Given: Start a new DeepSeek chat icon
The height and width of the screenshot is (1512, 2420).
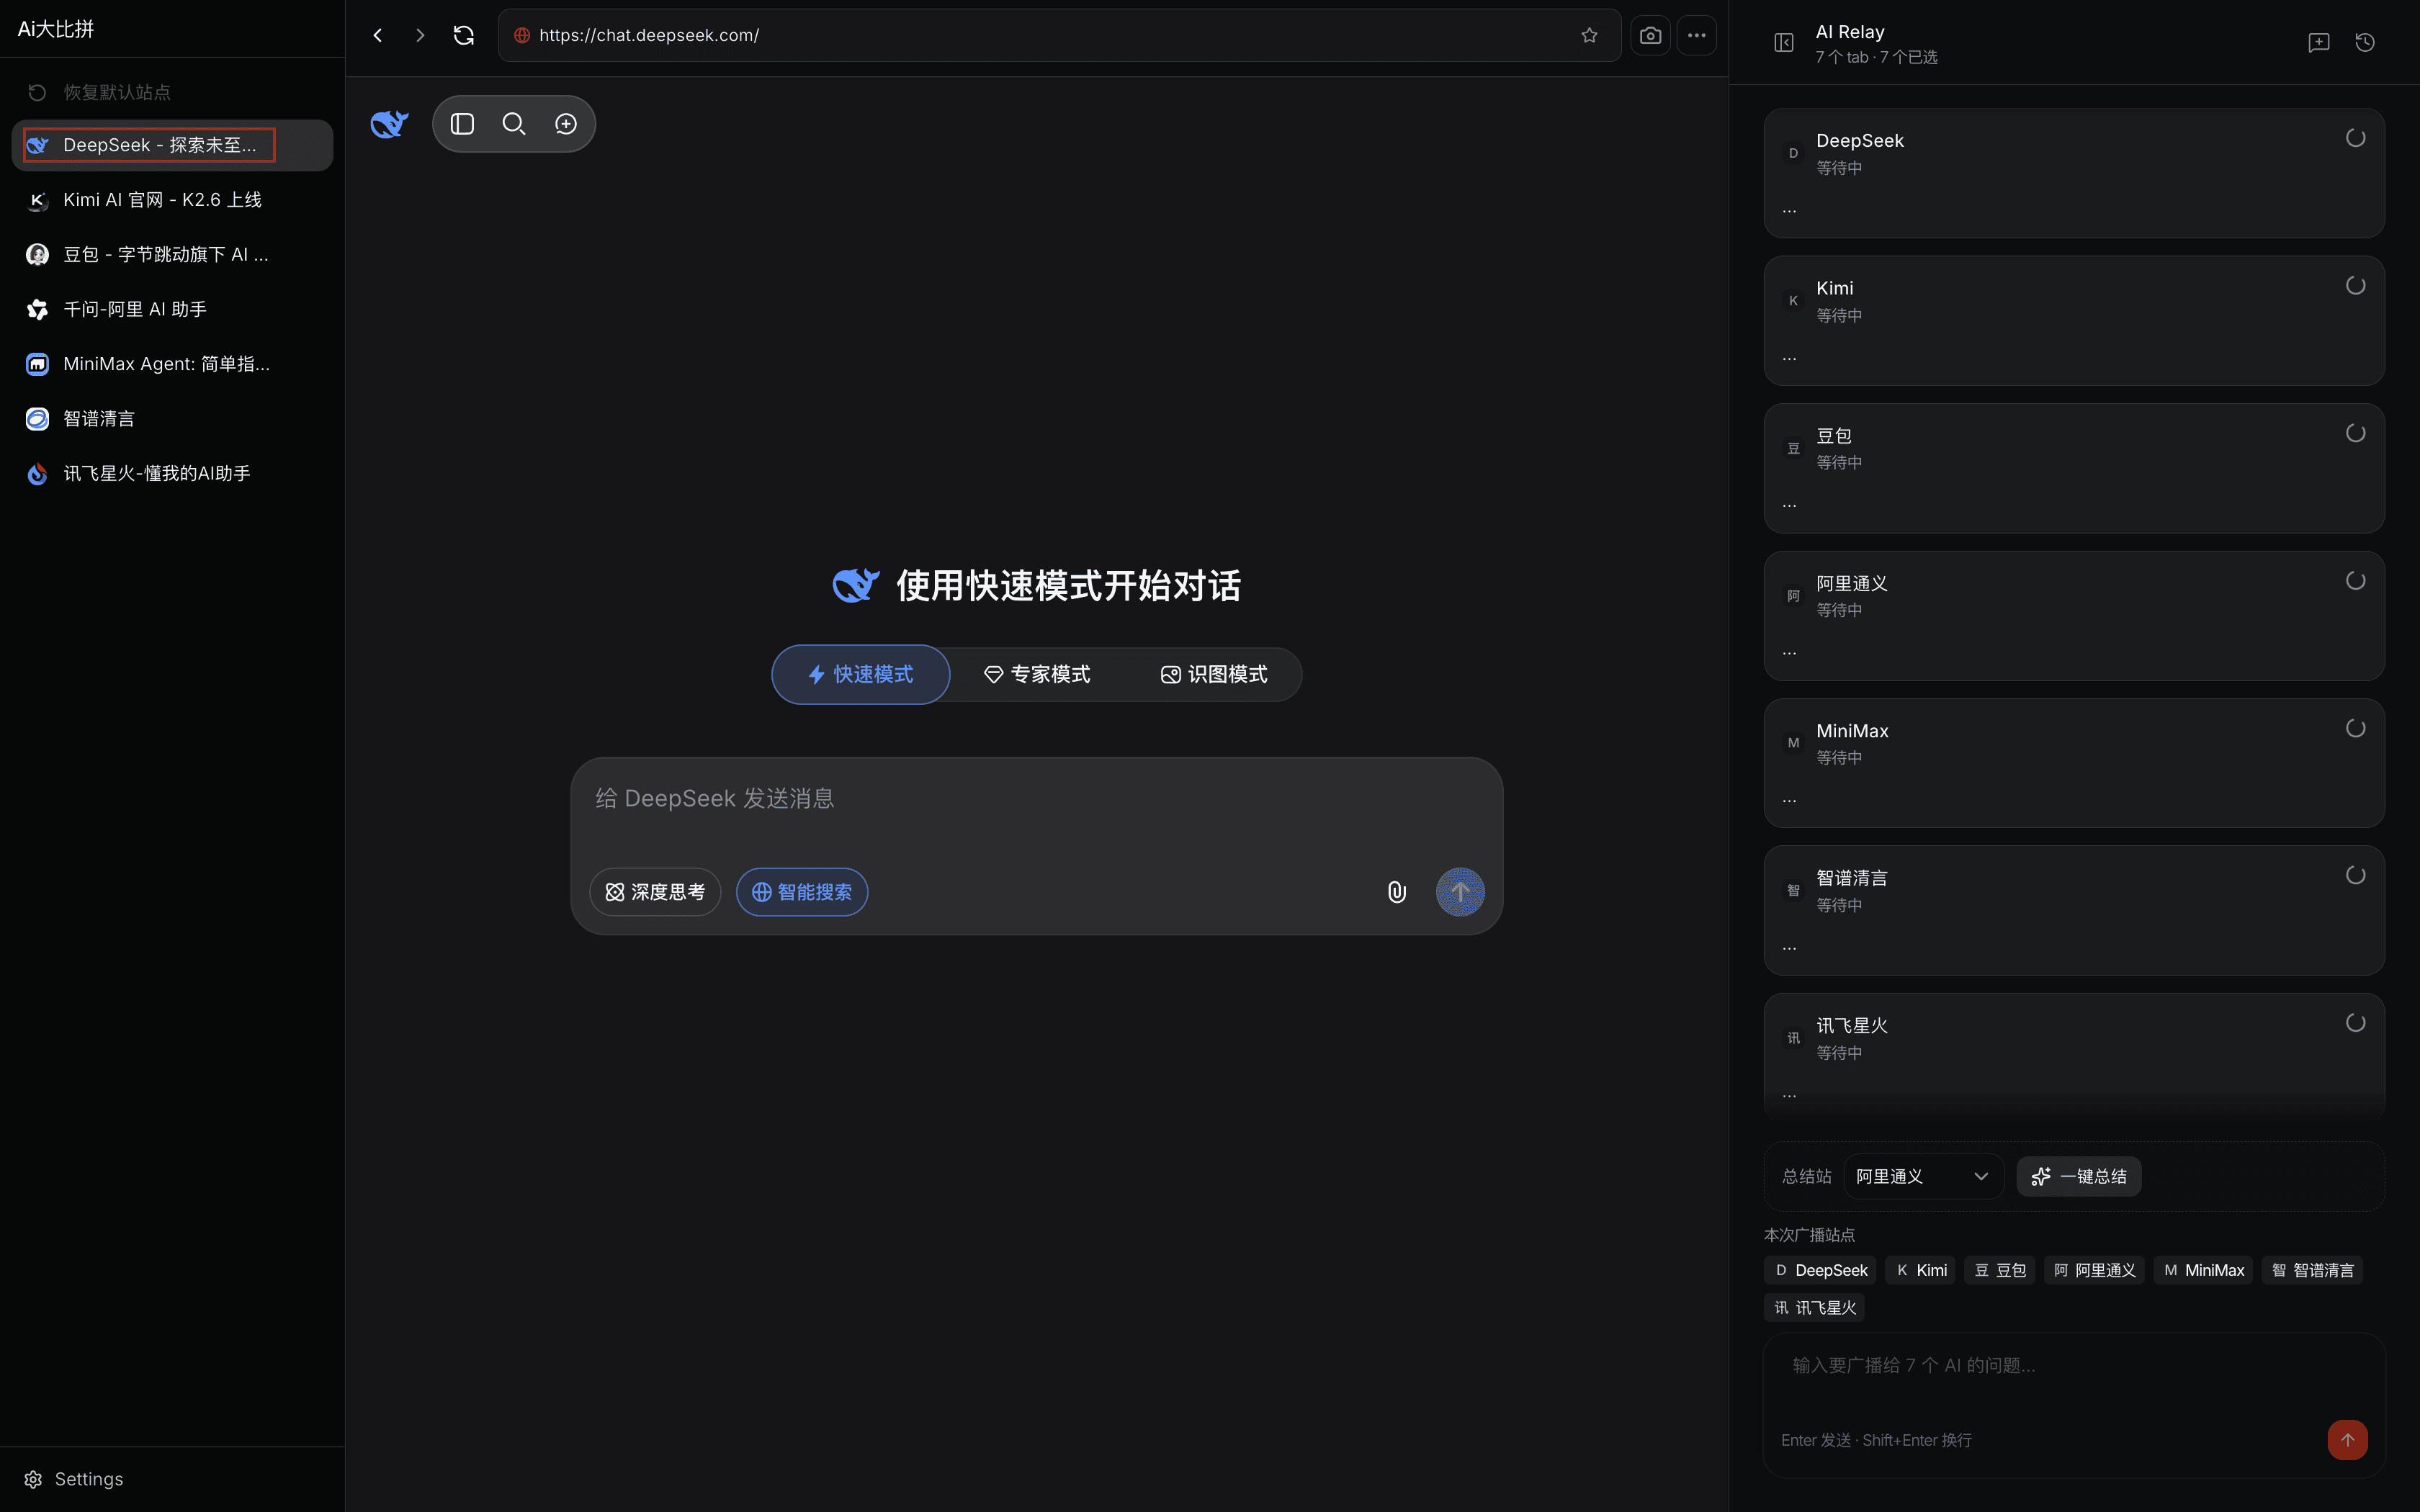Looking at the screenshot, I should (566, 124).
